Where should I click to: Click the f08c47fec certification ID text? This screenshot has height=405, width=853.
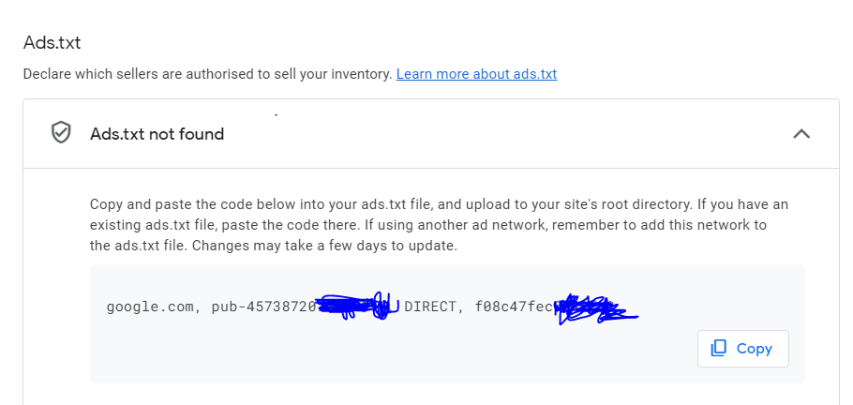click(x=514, y=307)
